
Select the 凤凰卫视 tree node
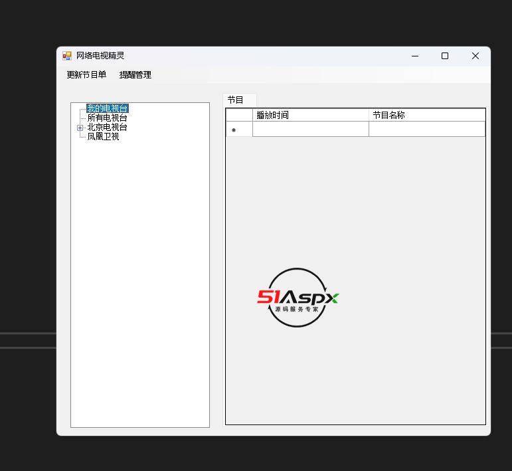pyautogui.click(x=103, y=137)
